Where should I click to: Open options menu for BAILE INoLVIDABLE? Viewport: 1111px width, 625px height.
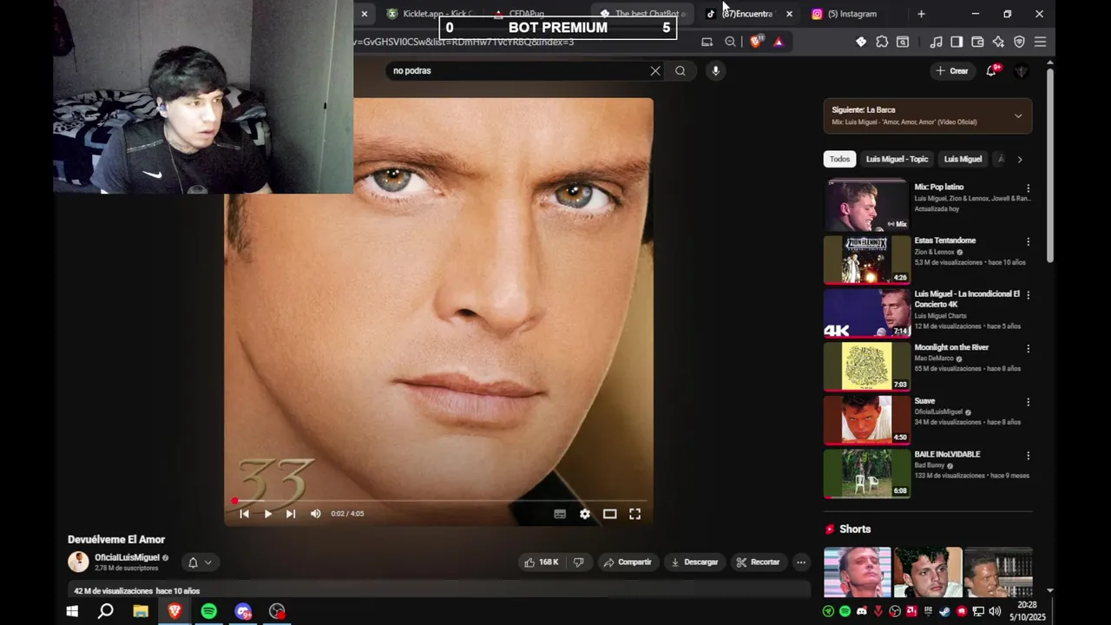pos(1029,455)
